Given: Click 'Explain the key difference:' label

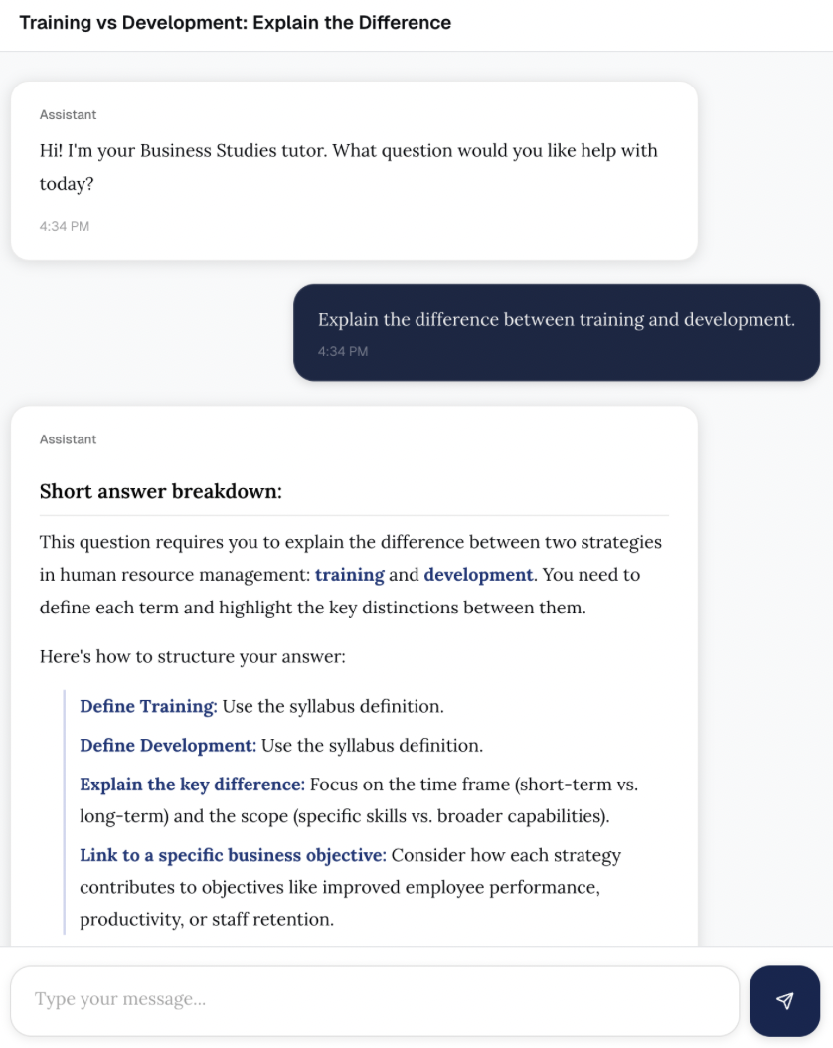Looking at the screenshot, I should (x=193, y=784).
